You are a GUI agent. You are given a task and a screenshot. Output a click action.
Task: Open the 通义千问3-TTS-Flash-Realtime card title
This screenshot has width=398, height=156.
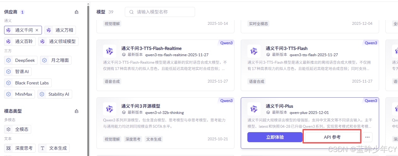point(151,48)
